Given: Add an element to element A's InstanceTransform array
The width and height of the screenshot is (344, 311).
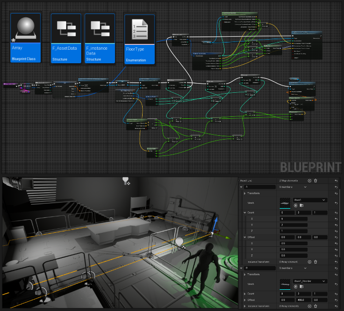Looking at the screenshot, I should (x=309, y=262).
